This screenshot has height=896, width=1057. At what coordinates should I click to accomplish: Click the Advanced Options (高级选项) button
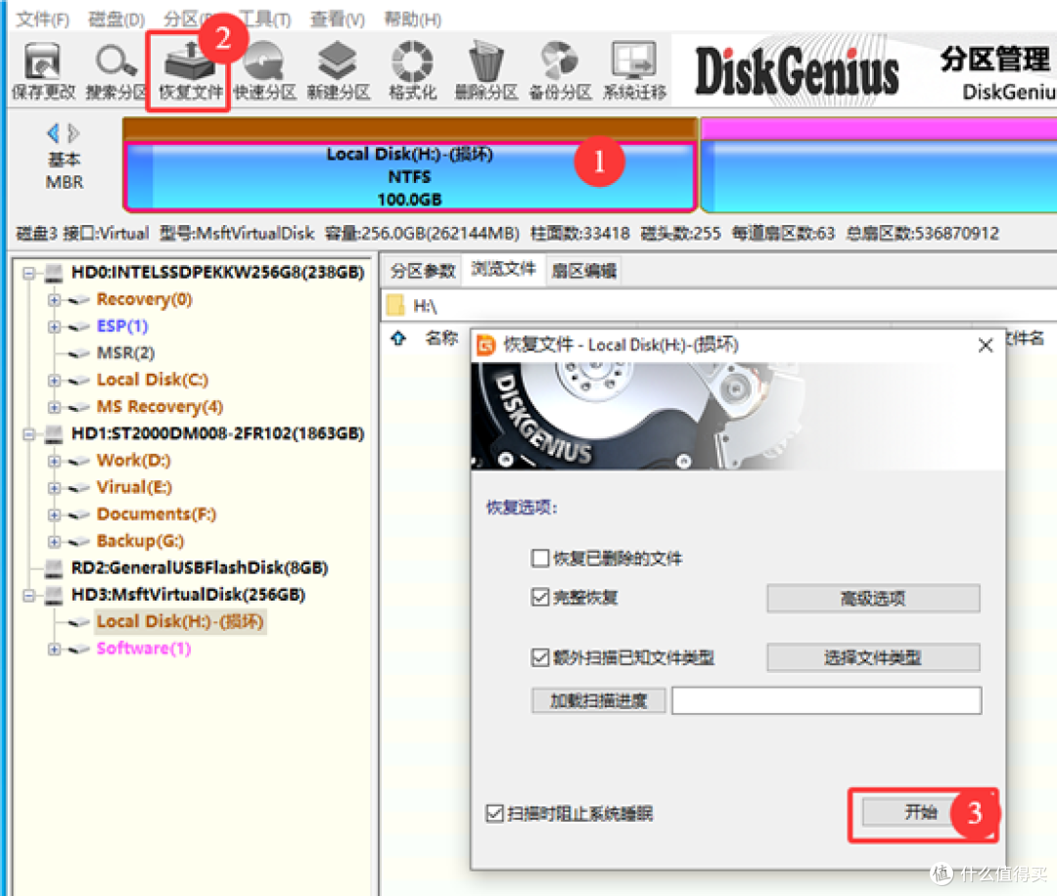click(873, 599)
